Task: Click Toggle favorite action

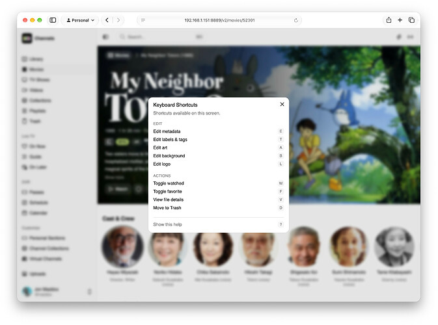Action: [218, 191]
